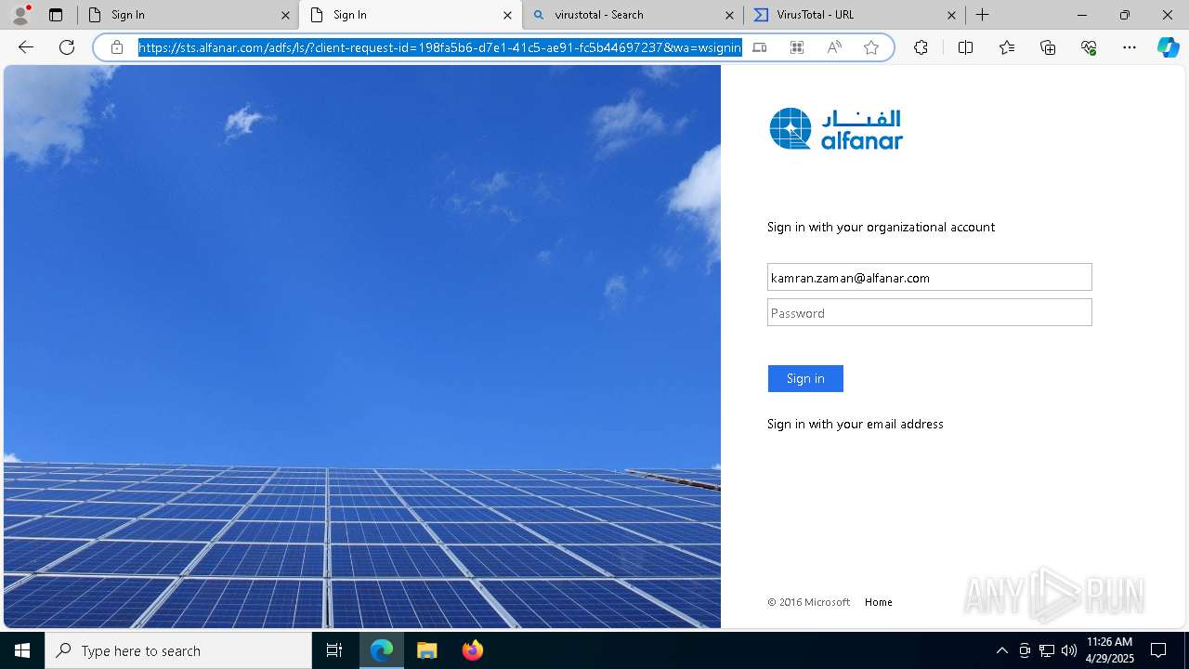Open File Explorer taskbar icon

(x=426, y=650)
